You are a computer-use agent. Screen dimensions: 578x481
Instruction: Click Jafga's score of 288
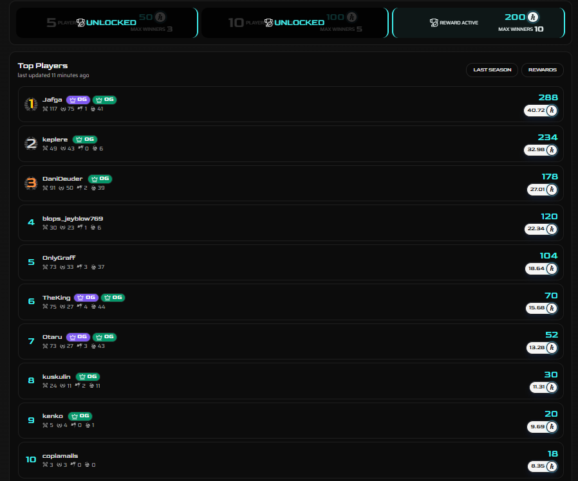click(548, 98)
